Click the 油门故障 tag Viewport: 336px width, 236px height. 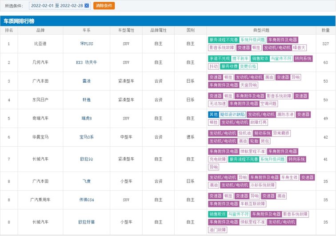(x=218, y=230)
